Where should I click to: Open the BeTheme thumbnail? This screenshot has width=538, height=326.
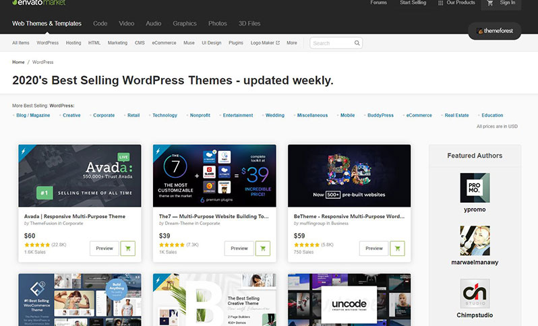pos(349,176)
